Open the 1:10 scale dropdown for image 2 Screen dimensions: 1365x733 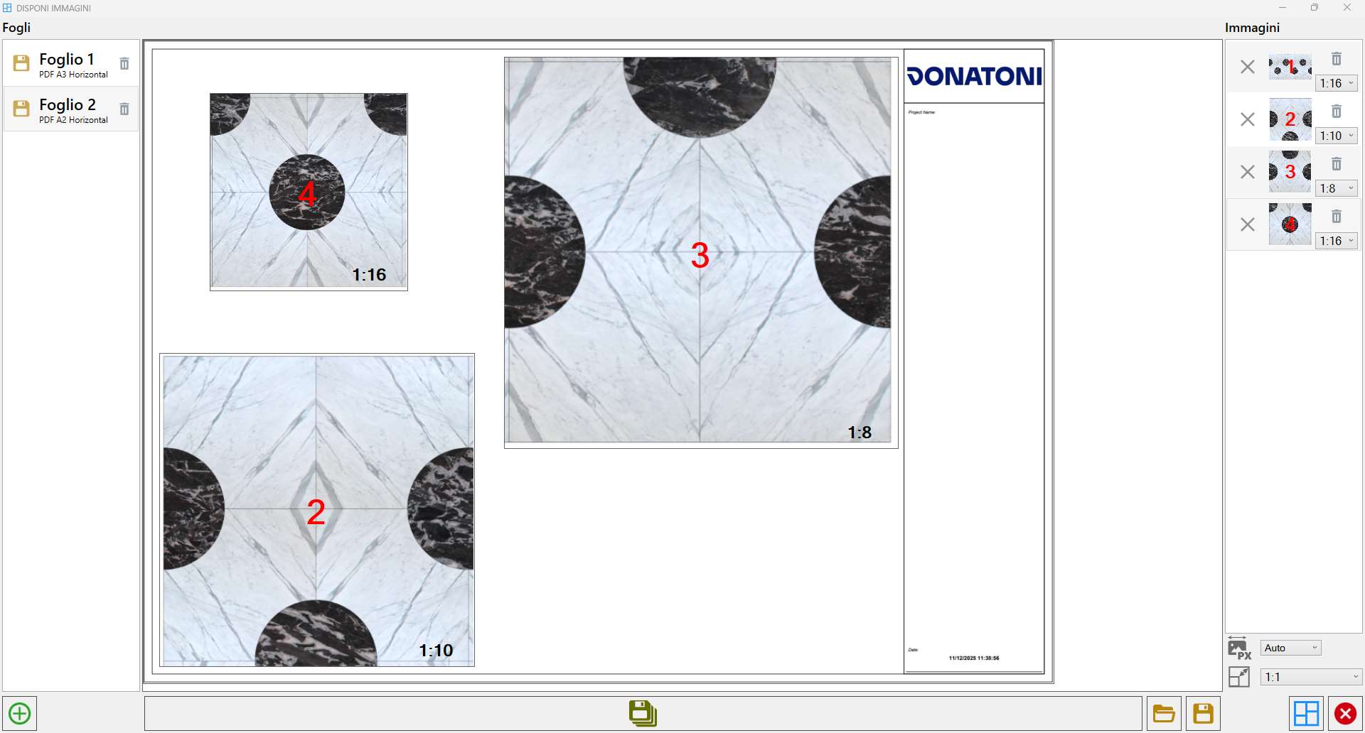click(x=1337, y=136)
